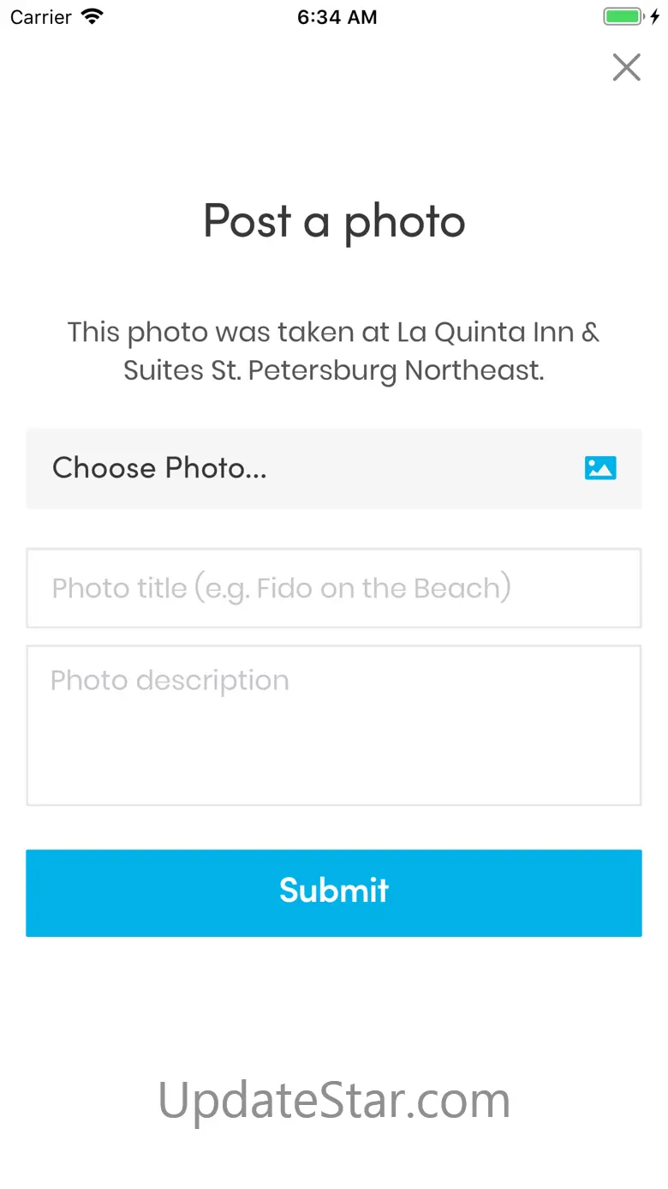Click the UpdateStar.com watermark
The height and width of the screenshot is (1189, 668).
pos(333,1099)
